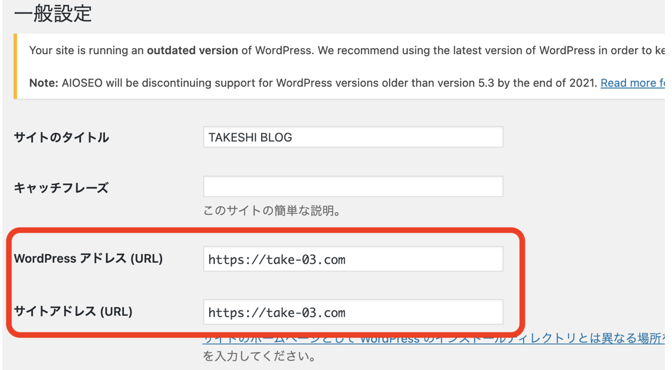
Task: Select the サイトアドレス (URL) input field
Action: [x=353, y=312]
